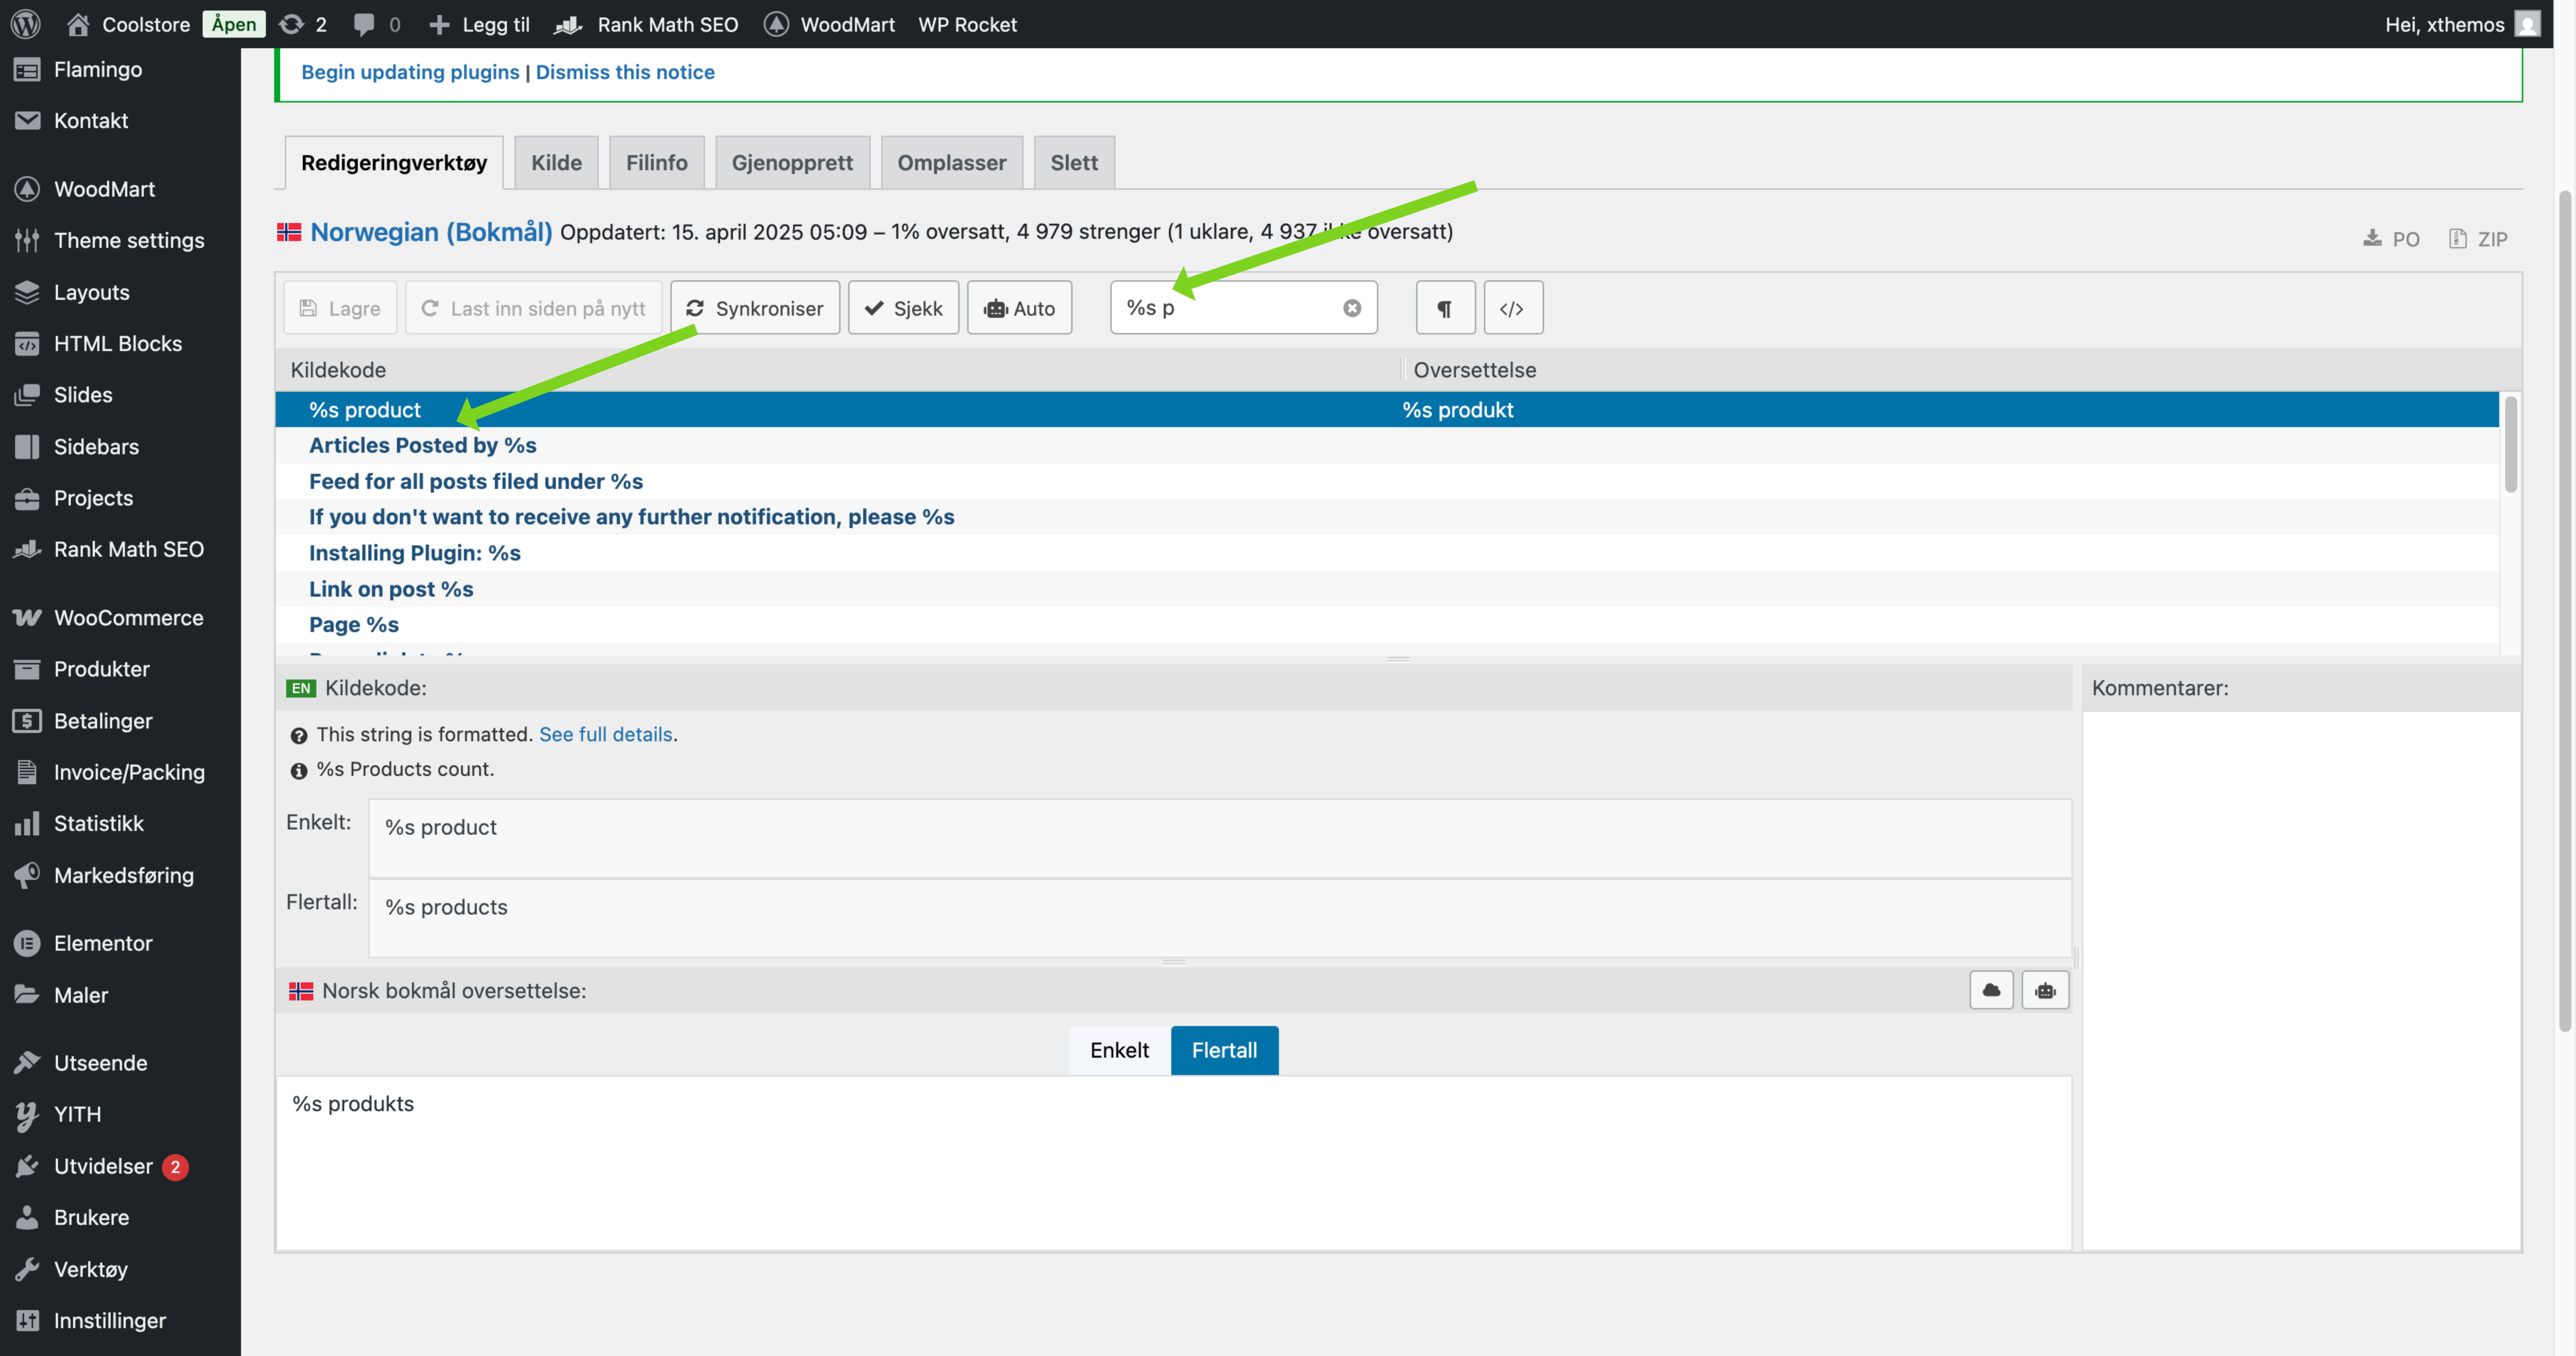This screenshot has height=1356, width=2576.
Task: Open the comments bubble icon
Action: (365, 24)
